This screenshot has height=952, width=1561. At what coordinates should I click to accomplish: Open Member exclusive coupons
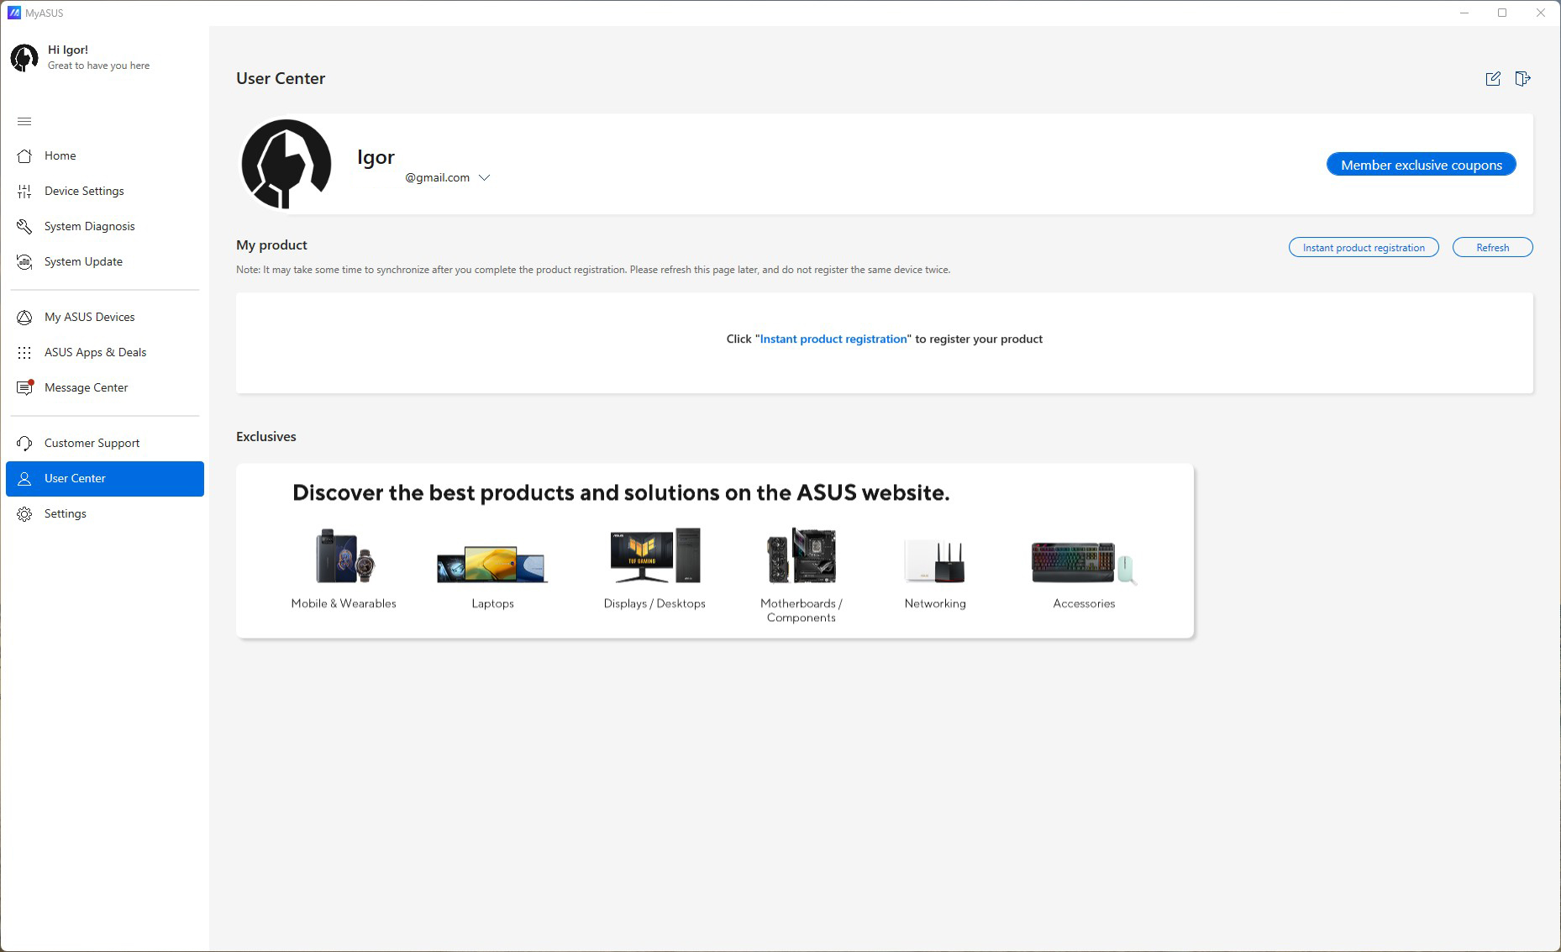point(1422,165)
